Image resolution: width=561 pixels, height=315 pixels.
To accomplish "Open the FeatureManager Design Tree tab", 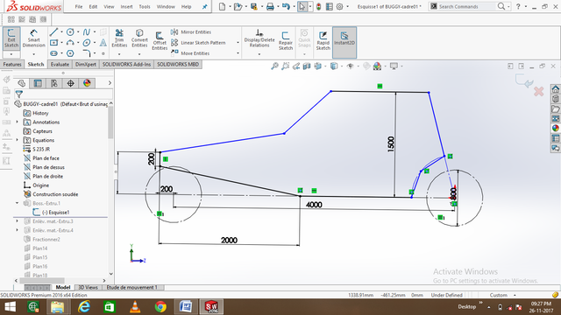I will 21,83.
